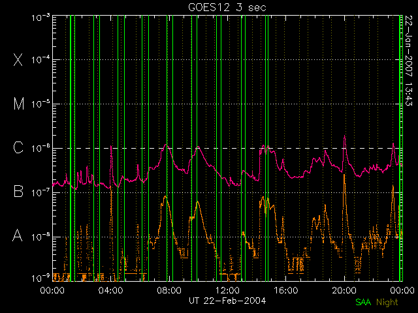Click the 10^-4 y-axis tick label
The height and width of the screenshot is (313, 418).
point(40,60)
